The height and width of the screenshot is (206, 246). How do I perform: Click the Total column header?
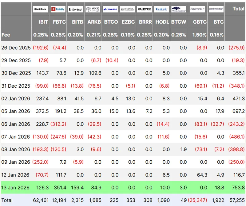coord(238,9)
